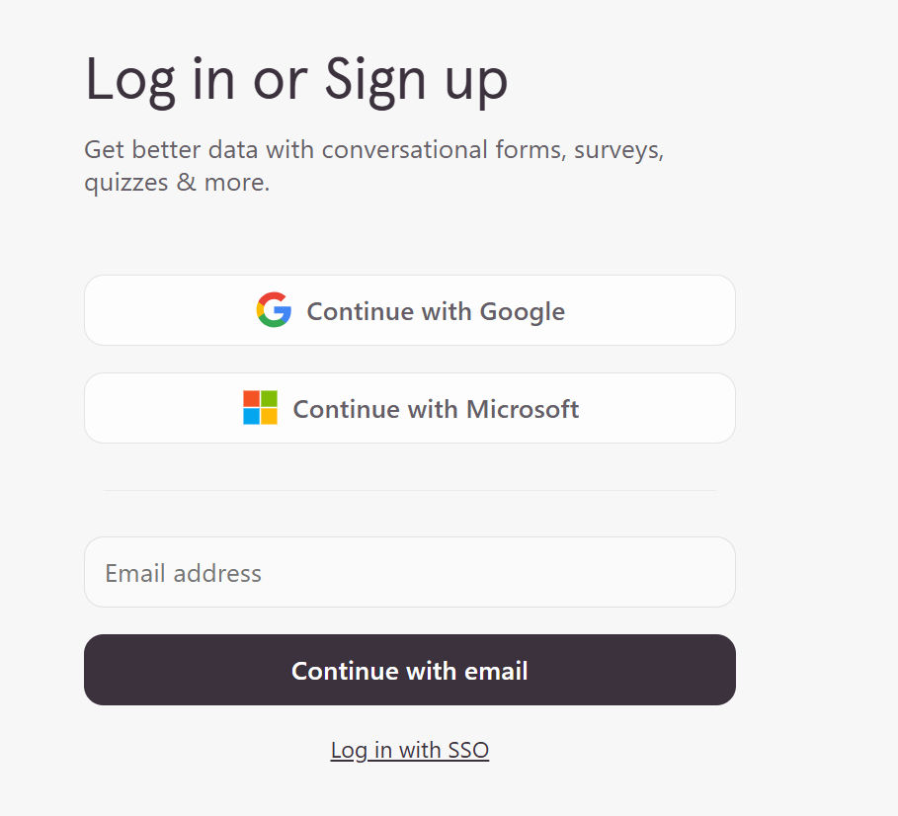The width and height of the screenshot is (898, 816).
Task: Click the horizontal divider below Microsoft button
Action: [409, 490]
